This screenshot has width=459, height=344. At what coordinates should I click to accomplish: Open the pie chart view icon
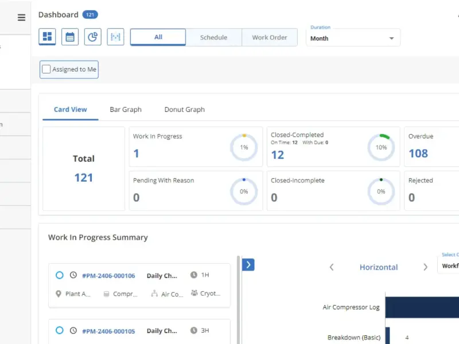pos(93,37)
